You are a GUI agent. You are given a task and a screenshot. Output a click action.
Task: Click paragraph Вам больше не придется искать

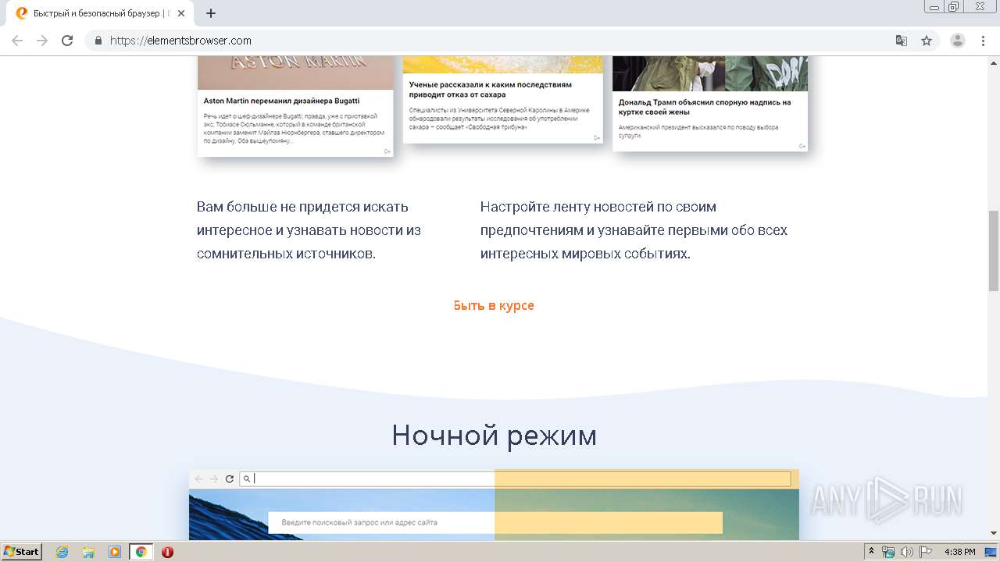pyautogui.click(x=309, y=230)
